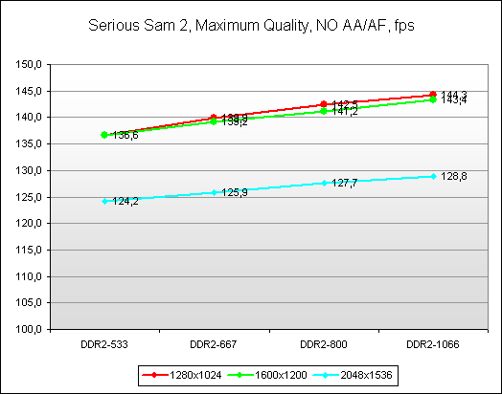
Task: Click the green legend line marker
Action: click(x=240, y=375)
